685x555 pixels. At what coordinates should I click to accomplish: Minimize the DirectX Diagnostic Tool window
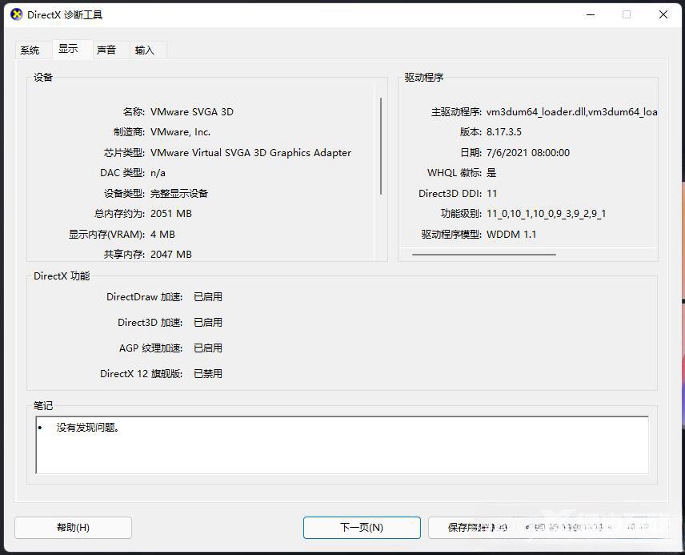(x=590, y=14)
